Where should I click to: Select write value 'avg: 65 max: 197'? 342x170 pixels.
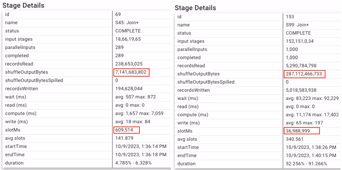pyautogui.click(x=304, y=123)
